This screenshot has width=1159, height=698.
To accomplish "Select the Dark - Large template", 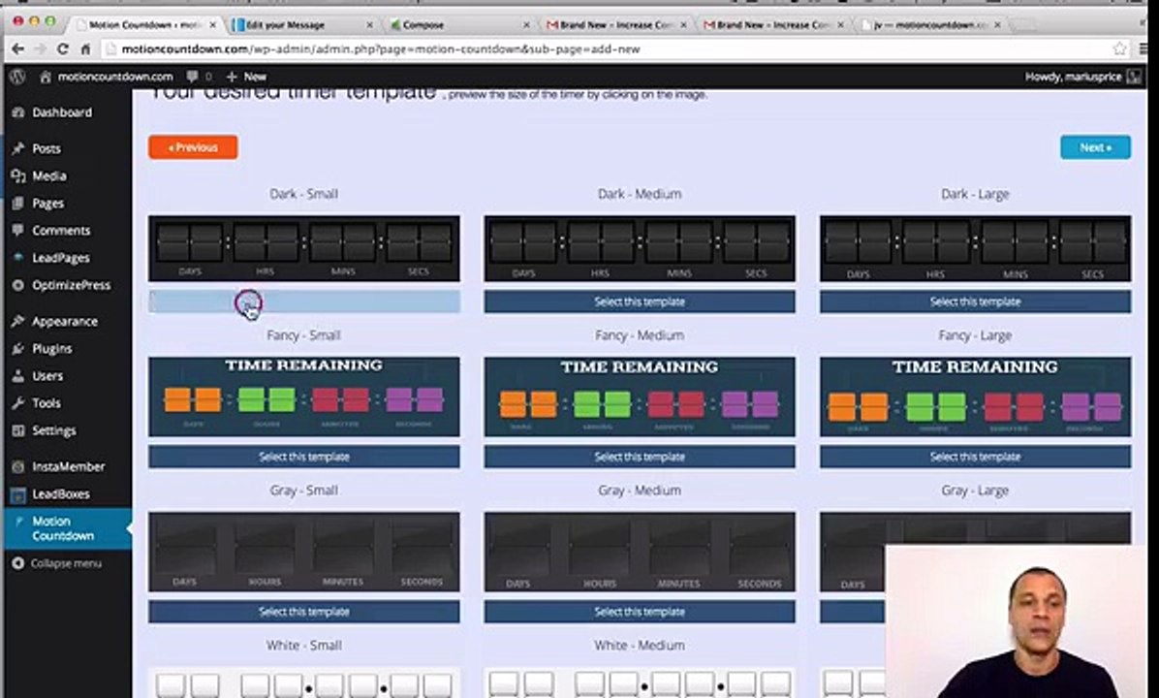I will [975, 301].
